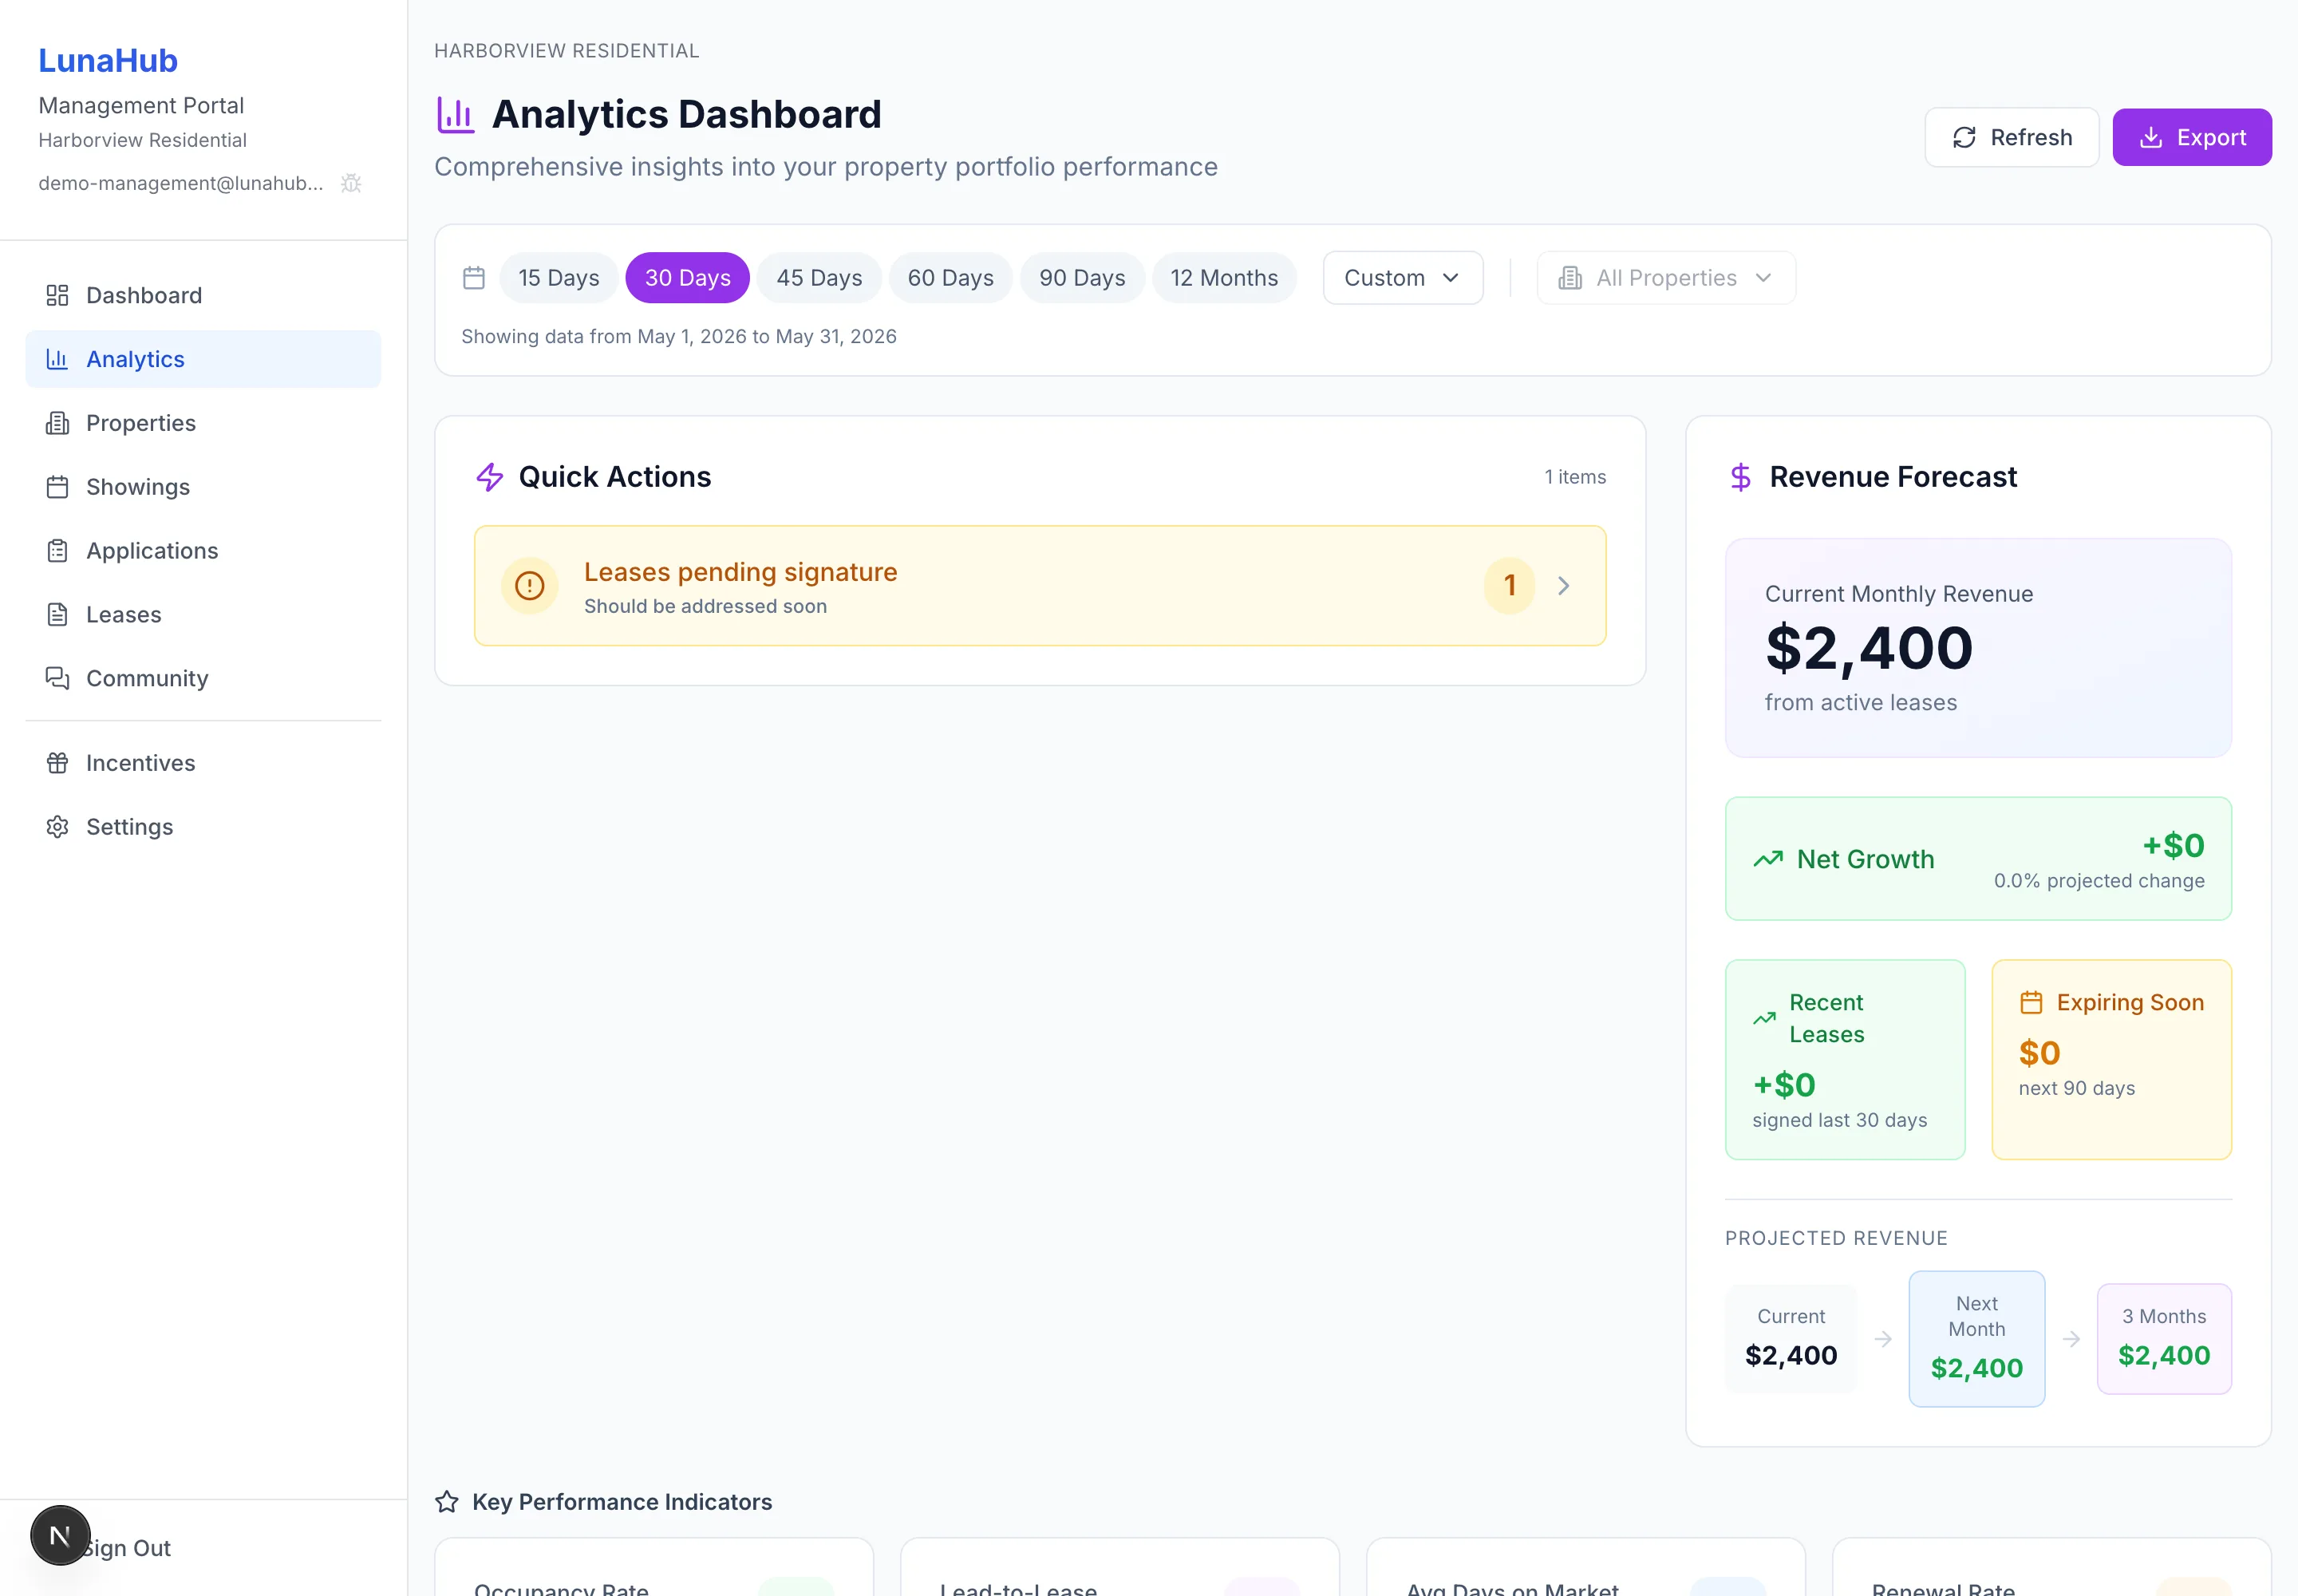Click the download icon on Export button
Viewport: 2298px width, 1596px height.
(x=2151, y=137)
